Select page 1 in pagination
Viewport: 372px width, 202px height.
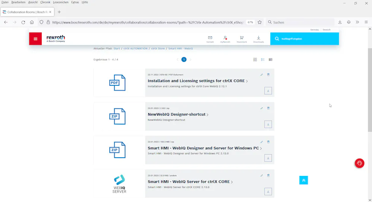pyautogui.click(x=184, y=60)
